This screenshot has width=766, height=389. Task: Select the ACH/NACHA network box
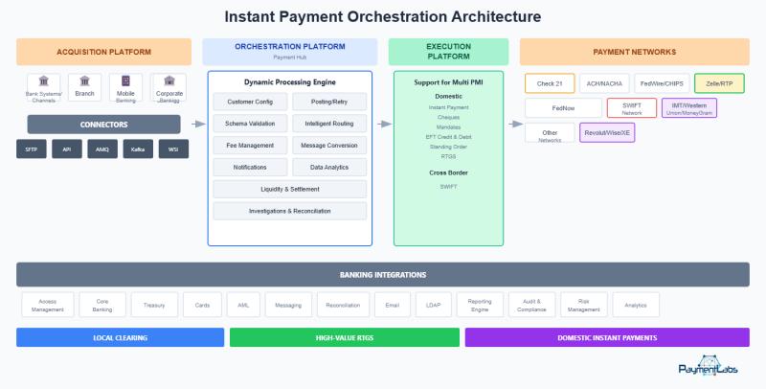(x=604, y=83)
